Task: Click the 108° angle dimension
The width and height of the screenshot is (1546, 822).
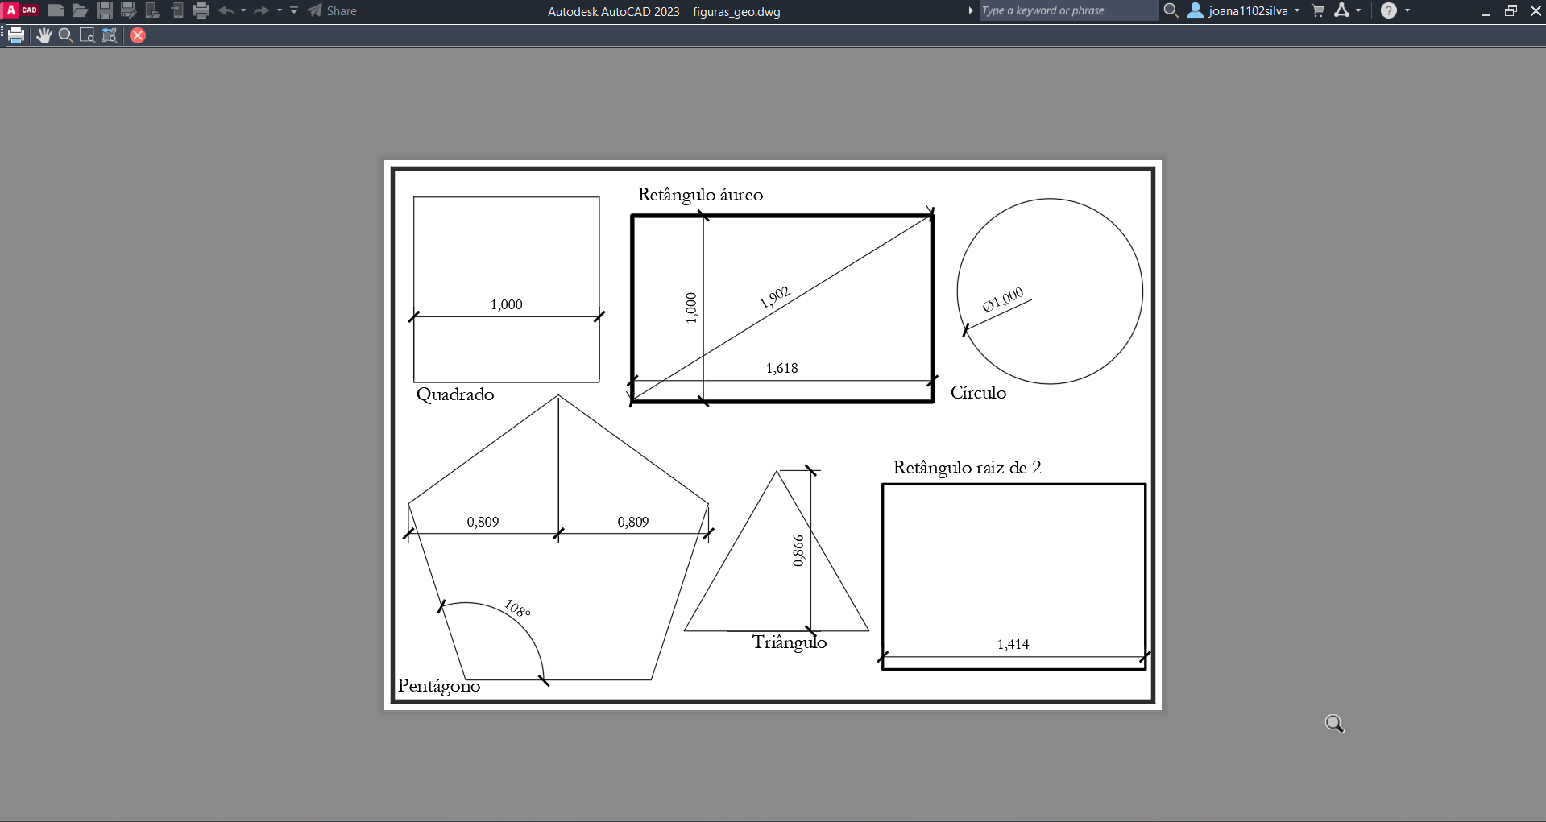Action: coord(517,609)
